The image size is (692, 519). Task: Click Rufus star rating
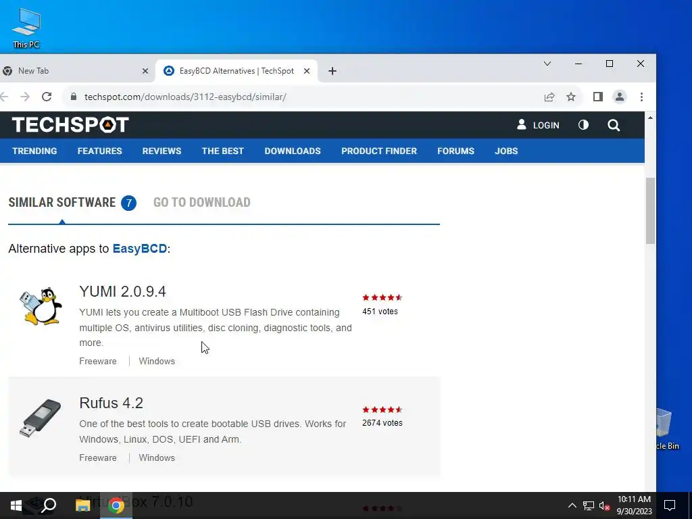pos(382,410)
